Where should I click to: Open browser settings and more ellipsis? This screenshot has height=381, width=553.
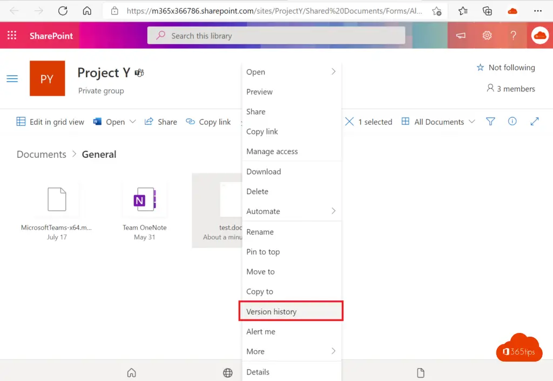click(538, 11)
